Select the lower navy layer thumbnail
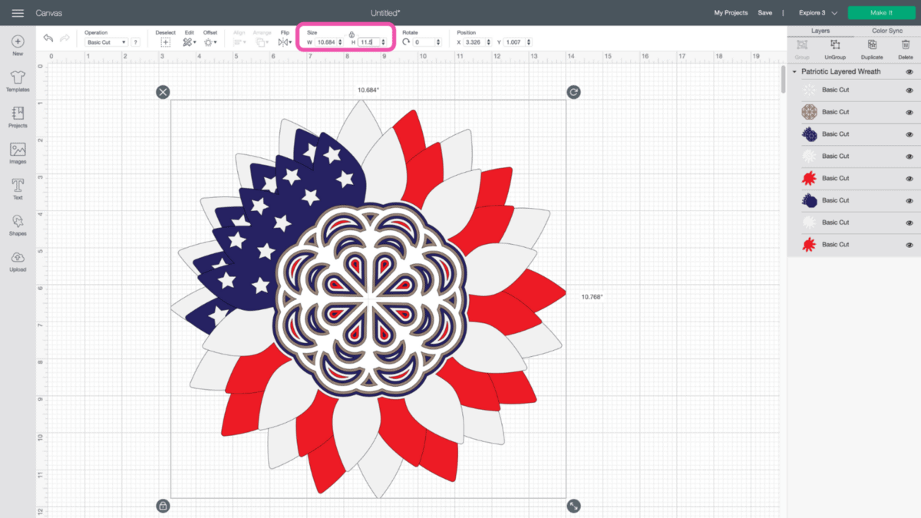This screenshot has width=921, height=518. click(809, 200)
